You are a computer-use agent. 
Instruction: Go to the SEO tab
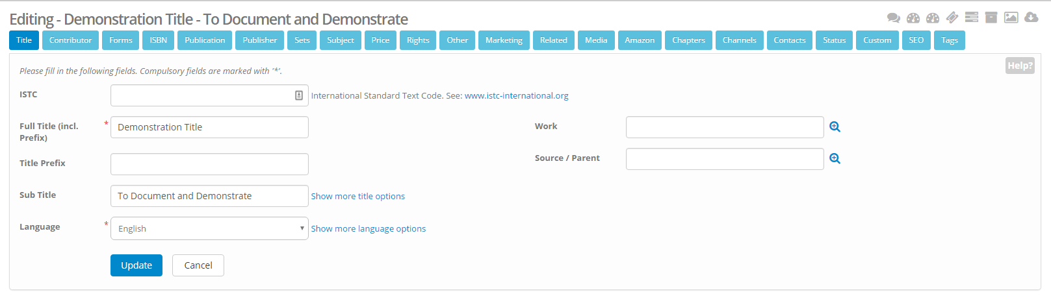(x=916, y=40)
